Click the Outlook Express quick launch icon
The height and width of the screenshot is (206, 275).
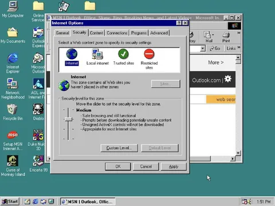44,201
